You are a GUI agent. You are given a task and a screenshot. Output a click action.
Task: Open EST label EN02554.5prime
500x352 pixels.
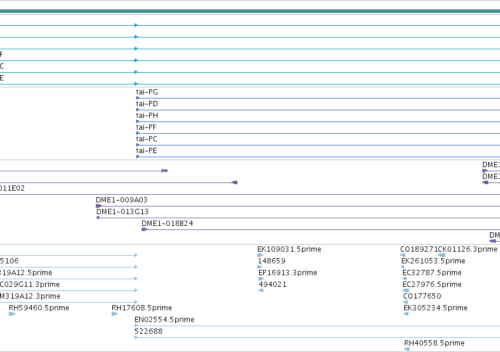[165, 320]
